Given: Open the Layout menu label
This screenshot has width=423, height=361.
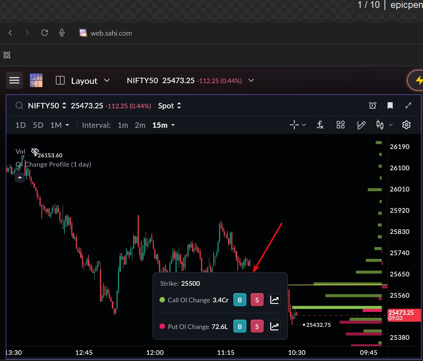Looking at the screenshot, I should coord(84,81).
